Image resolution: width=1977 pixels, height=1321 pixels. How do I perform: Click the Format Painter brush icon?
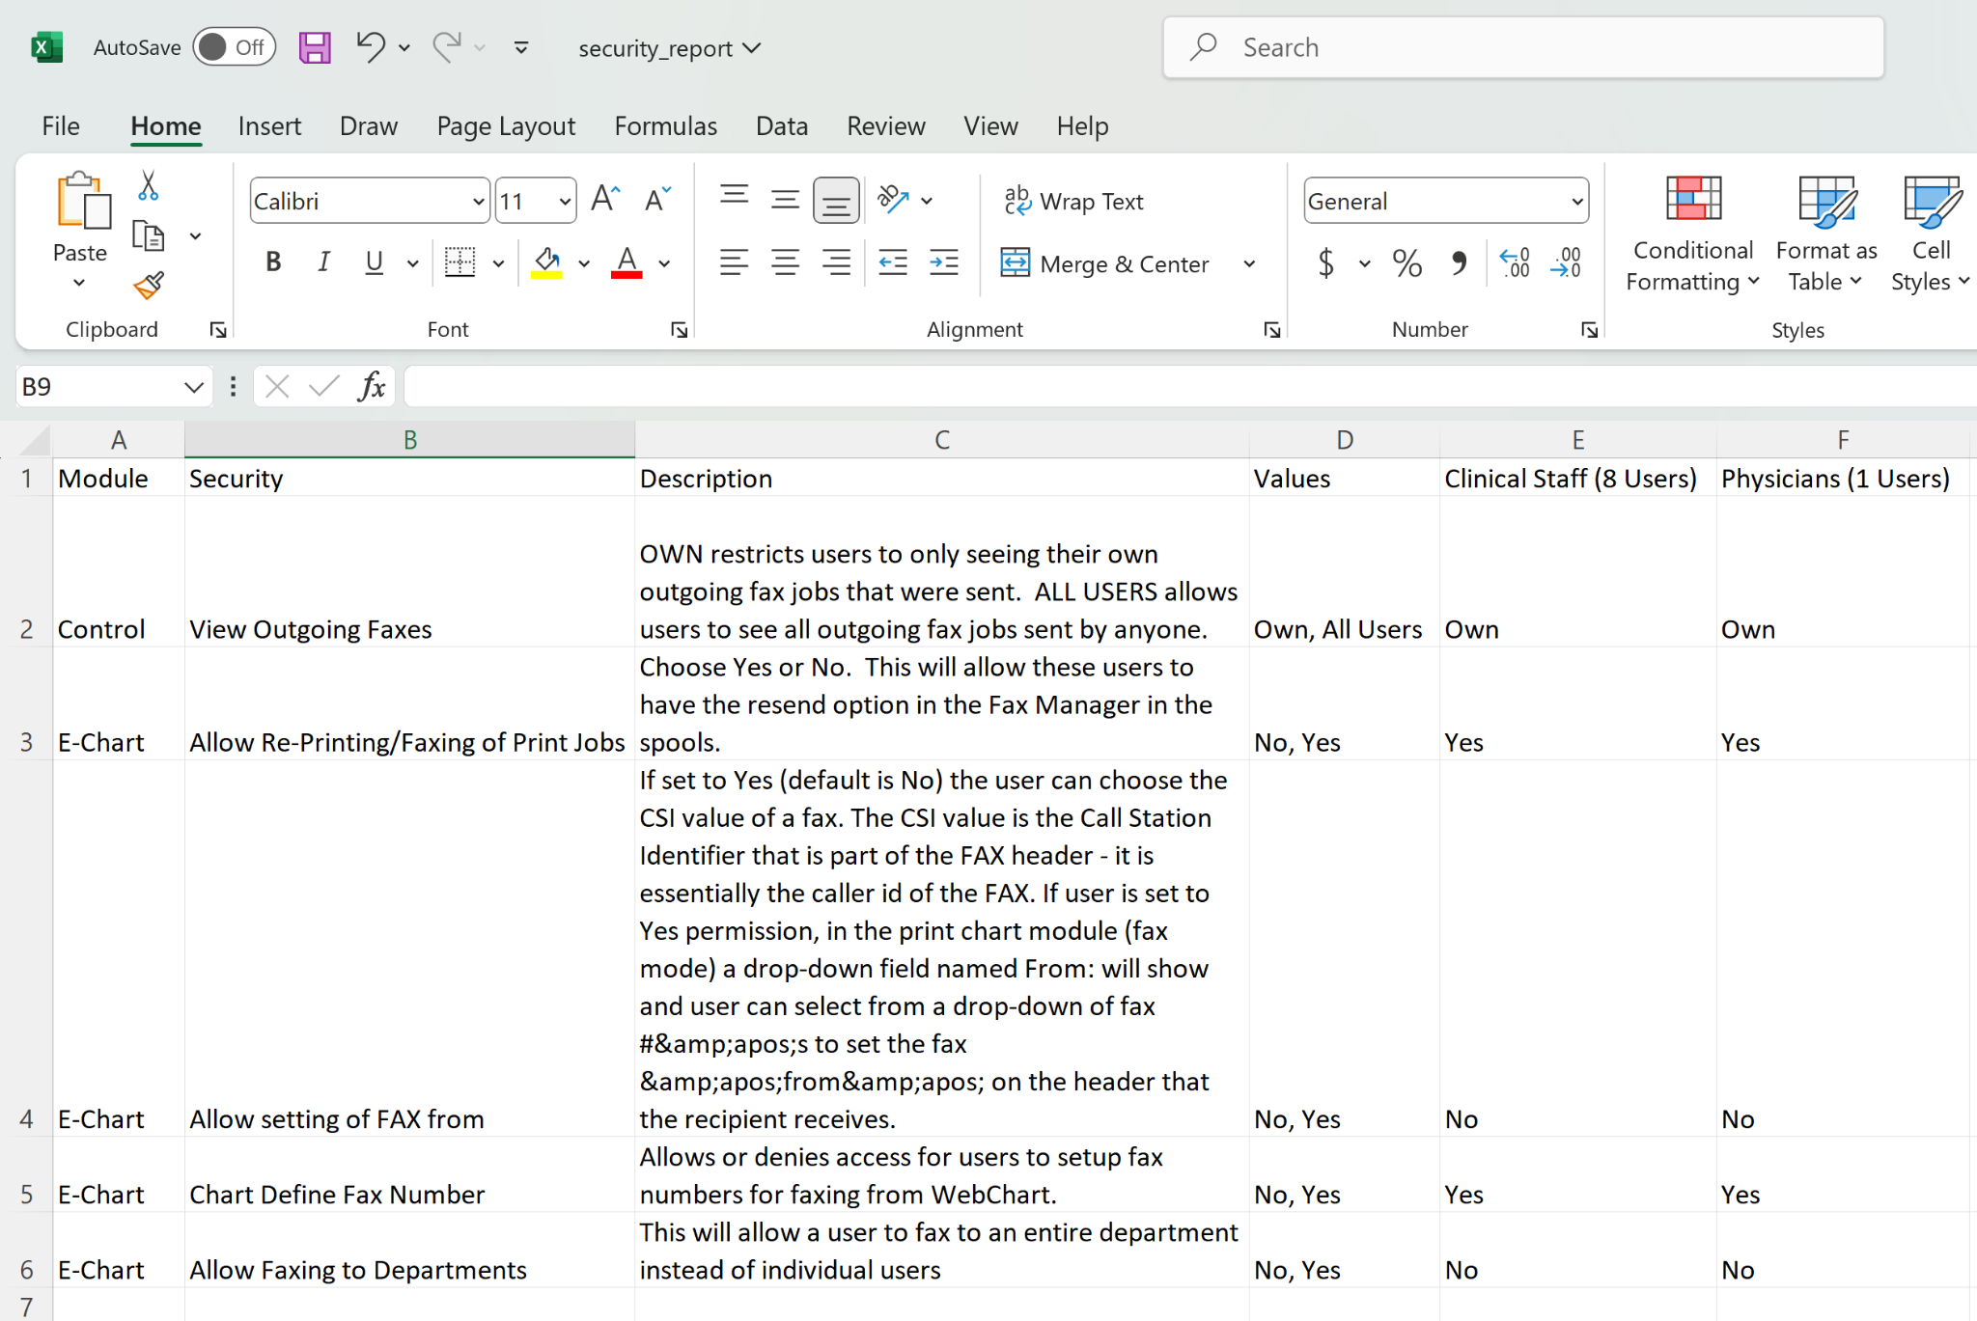coord(149,286)
